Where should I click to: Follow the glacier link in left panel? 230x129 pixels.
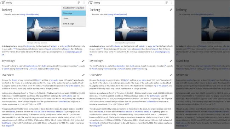55,46
